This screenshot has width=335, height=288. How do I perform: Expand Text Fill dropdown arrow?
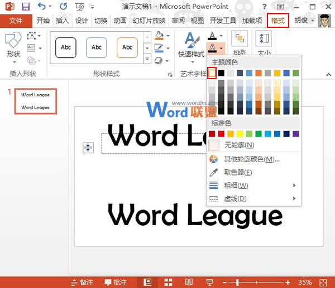tap(221, 36)
